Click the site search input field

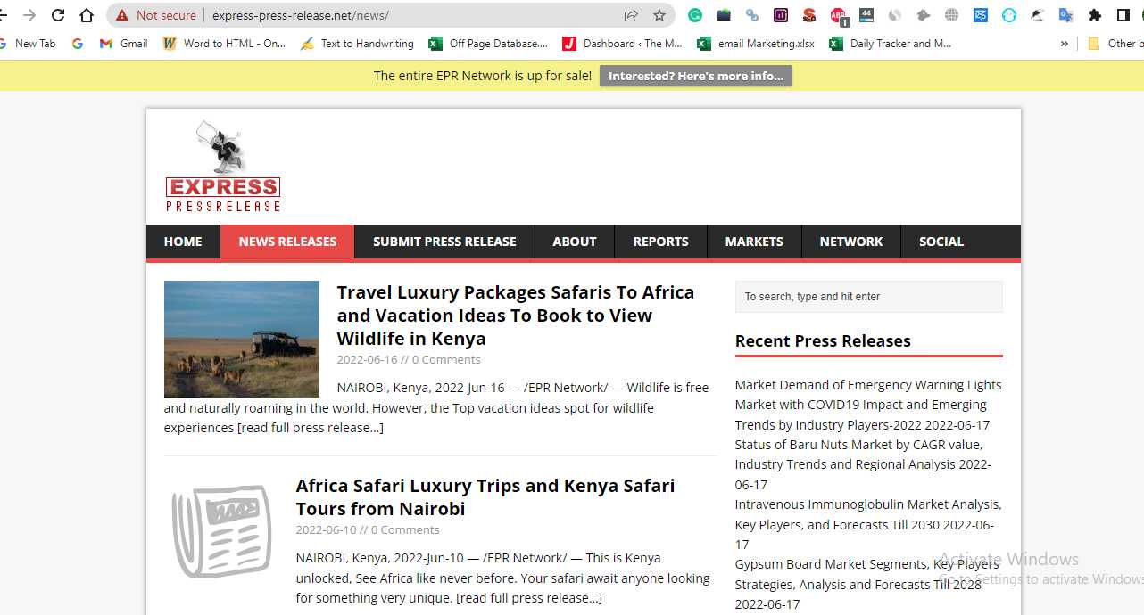(869, 297)
